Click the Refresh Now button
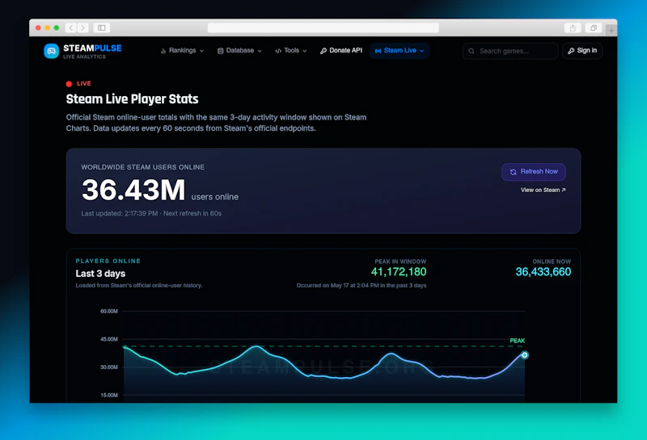The height and width of the screenshot is (440, 647). pyautogui.click(x=534, y=172)
